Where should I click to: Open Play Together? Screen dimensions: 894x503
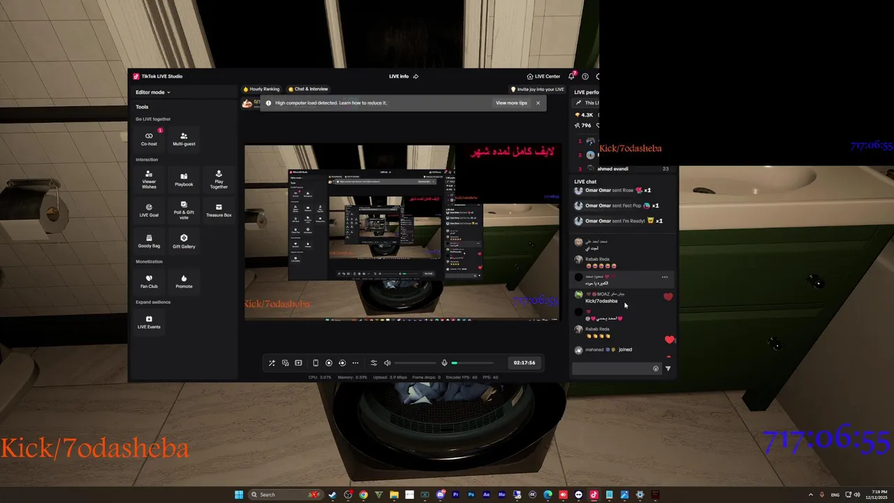[219, 179]
